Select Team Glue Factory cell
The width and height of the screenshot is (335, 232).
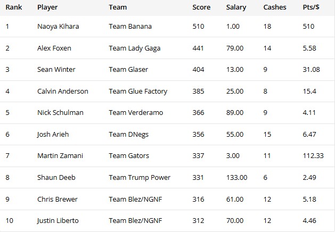[x=138, y=92]
